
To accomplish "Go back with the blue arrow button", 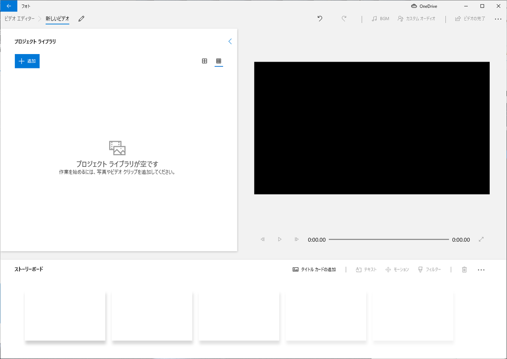I will click(9, 6).
